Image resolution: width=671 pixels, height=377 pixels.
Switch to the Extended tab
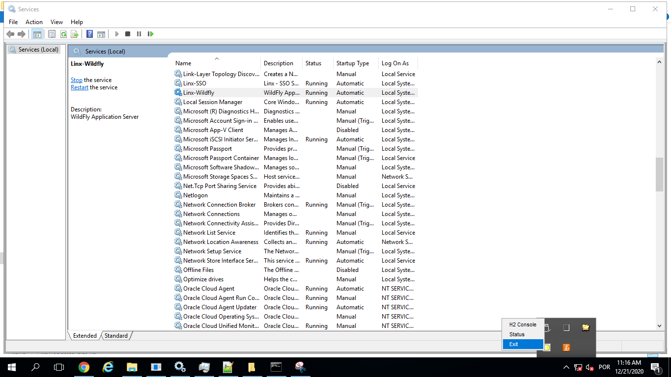(85, 336)
